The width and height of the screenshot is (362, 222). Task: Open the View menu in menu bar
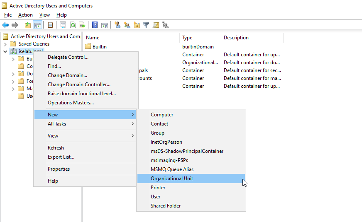(44, 15)
